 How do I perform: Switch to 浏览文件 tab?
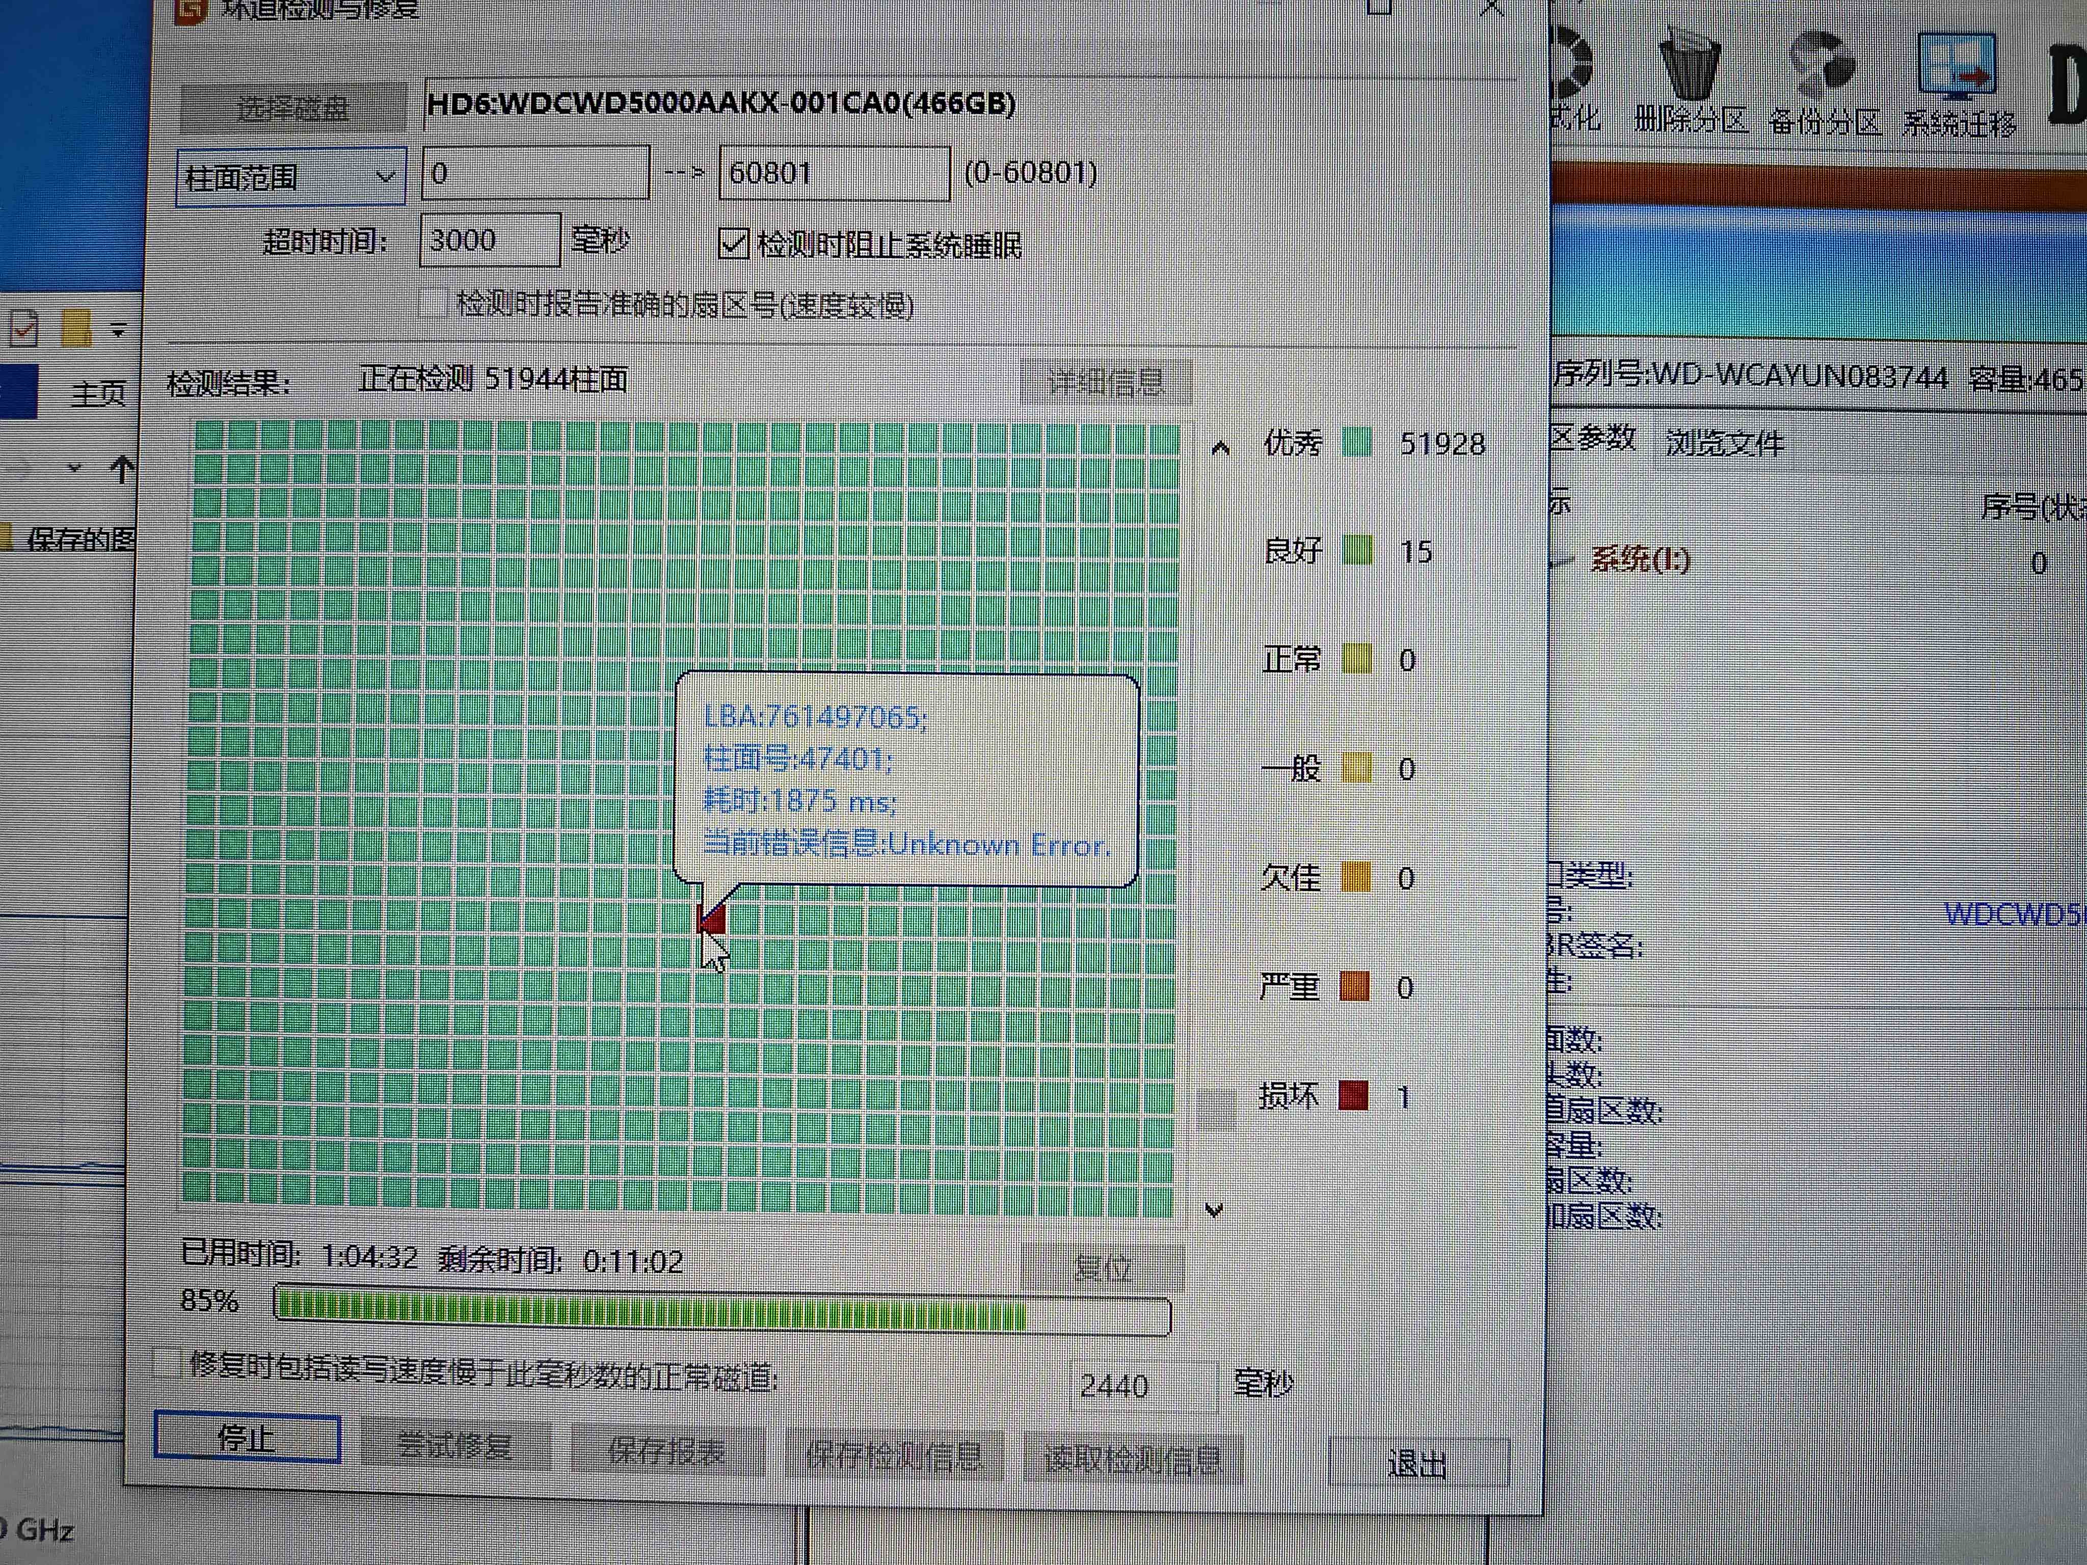1724,442
